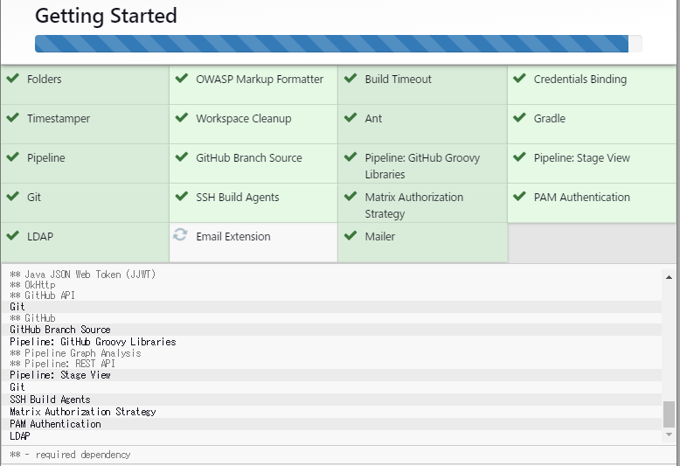The height and width of the screenshot is (466, 680).
Task: Select the Pipeline: Stage View plugin cell
Action: pos(592,163)
